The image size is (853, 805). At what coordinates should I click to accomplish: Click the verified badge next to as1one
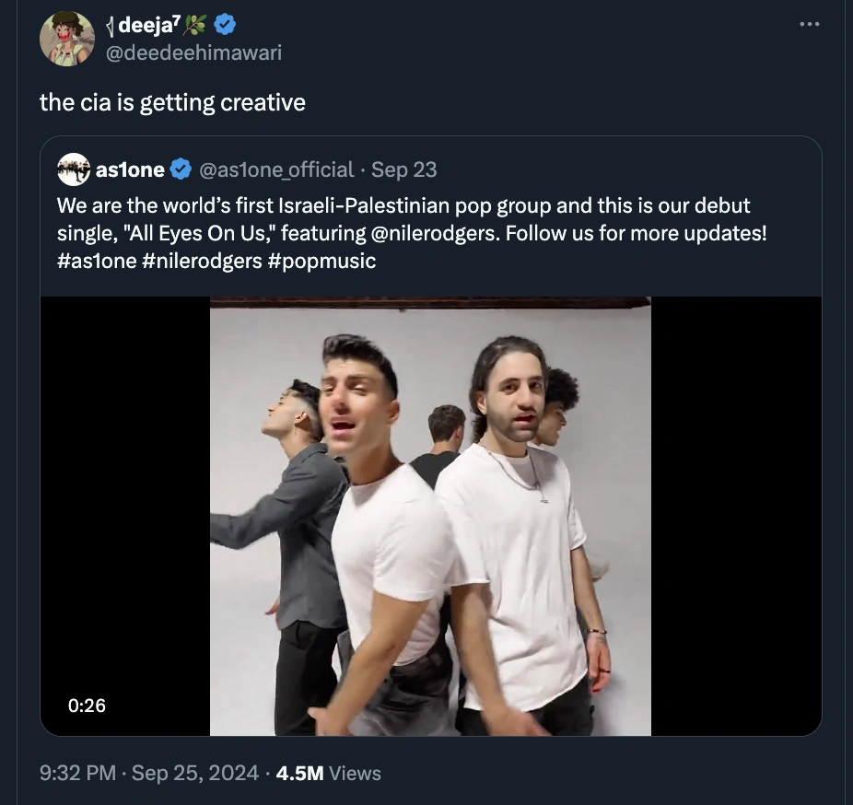181,169
